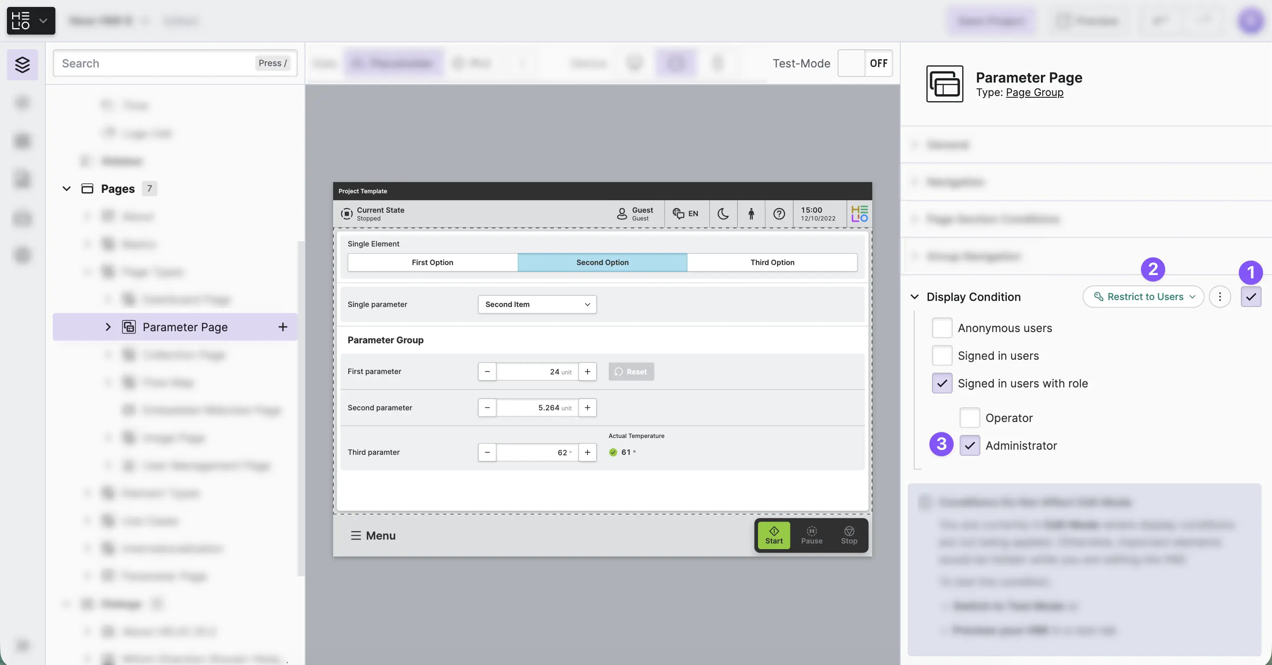Screen dimensions: 1272x665
Task: Click the dark mode moon icon
Action: coord(723,214)
